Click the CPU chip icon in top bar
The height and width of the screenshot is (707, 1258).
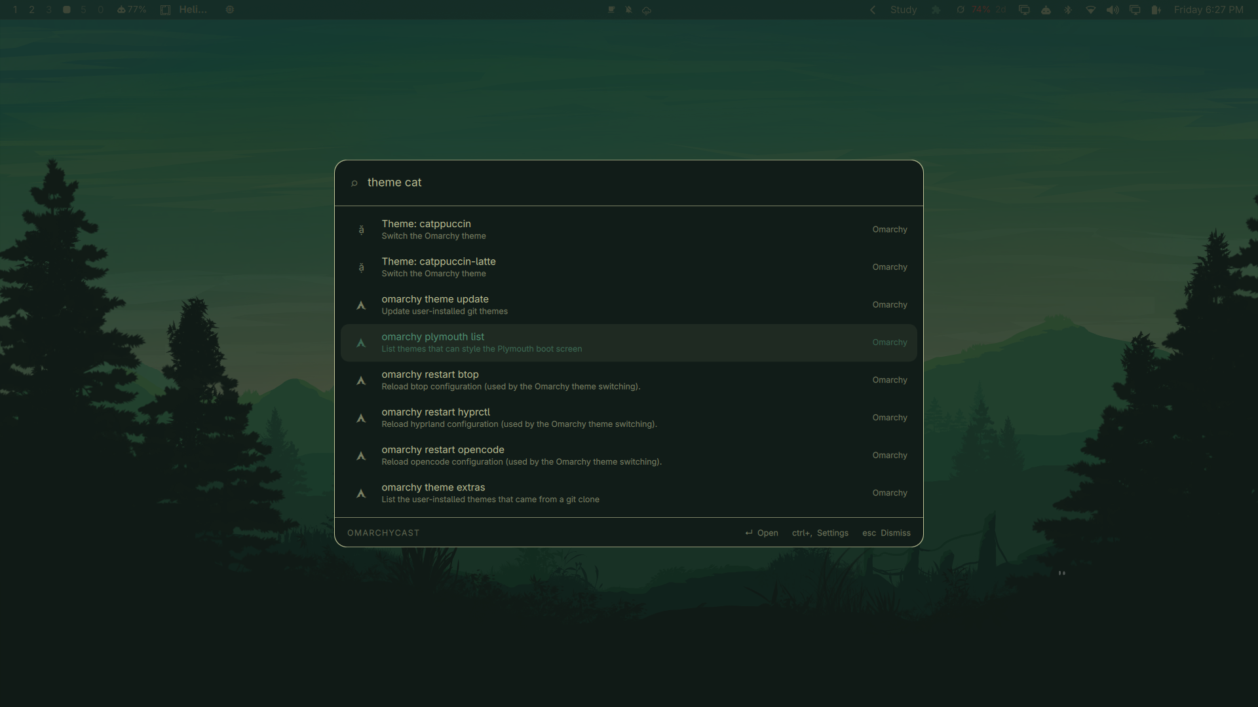[230, 10]
